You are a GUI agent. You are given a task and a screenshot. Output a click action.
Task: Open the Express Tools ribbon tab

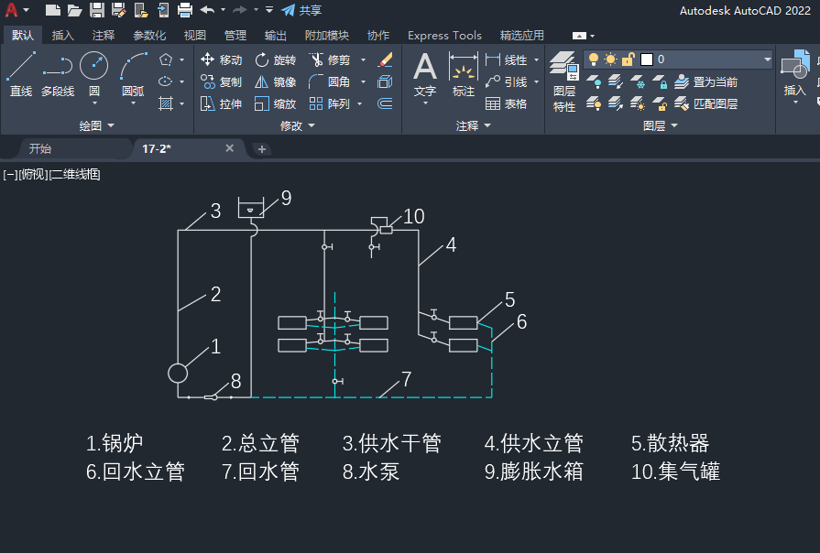point(444,36)
